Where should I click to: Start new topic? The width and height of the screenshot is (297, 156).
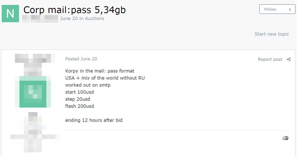click(271, 34)
